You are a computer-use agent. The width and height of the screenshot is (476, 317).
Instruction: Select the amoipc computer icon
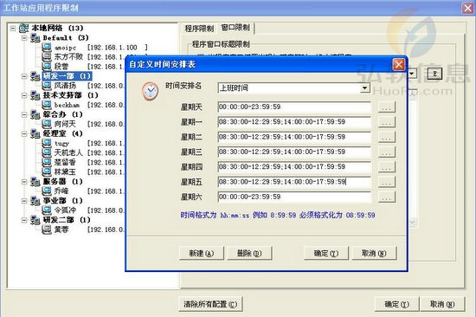click(47, 47)
